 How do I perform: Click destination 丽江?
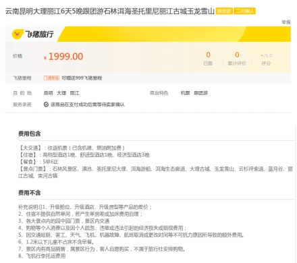coord(74,93)
